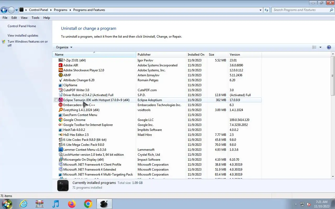Select Microsoft .NET Framework 4 Extended row
This screenshot has width=335, height=209.
(x=157, y=170)
